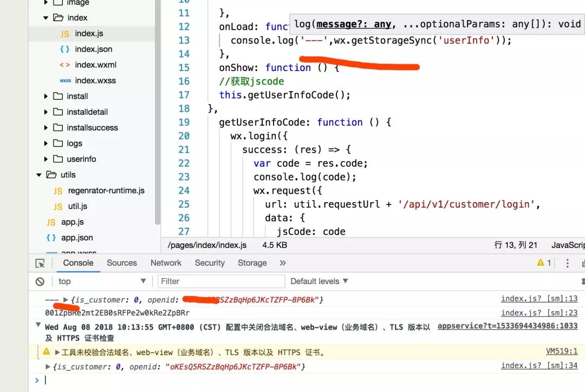
Task: Expand the logs folder arrow
Action: tap(45, 143)
